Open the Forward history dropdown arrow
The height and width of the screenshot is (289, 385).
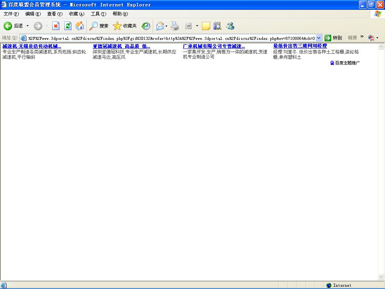click(x=47, y=26)
